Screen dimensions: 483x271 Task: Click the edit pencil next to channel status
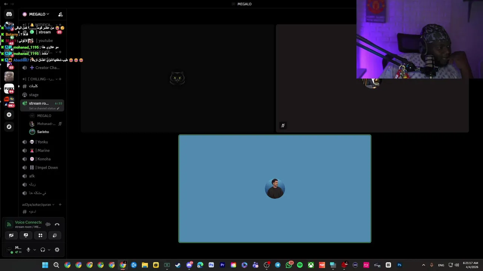pos(58,108)
